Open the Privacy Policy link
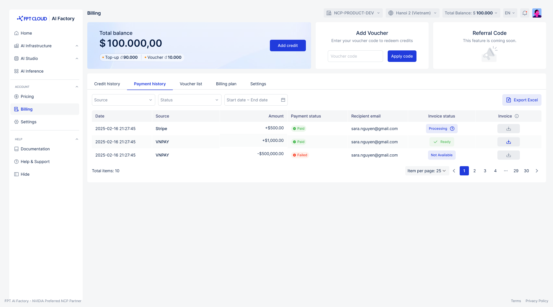 click(x=537, y=301)
